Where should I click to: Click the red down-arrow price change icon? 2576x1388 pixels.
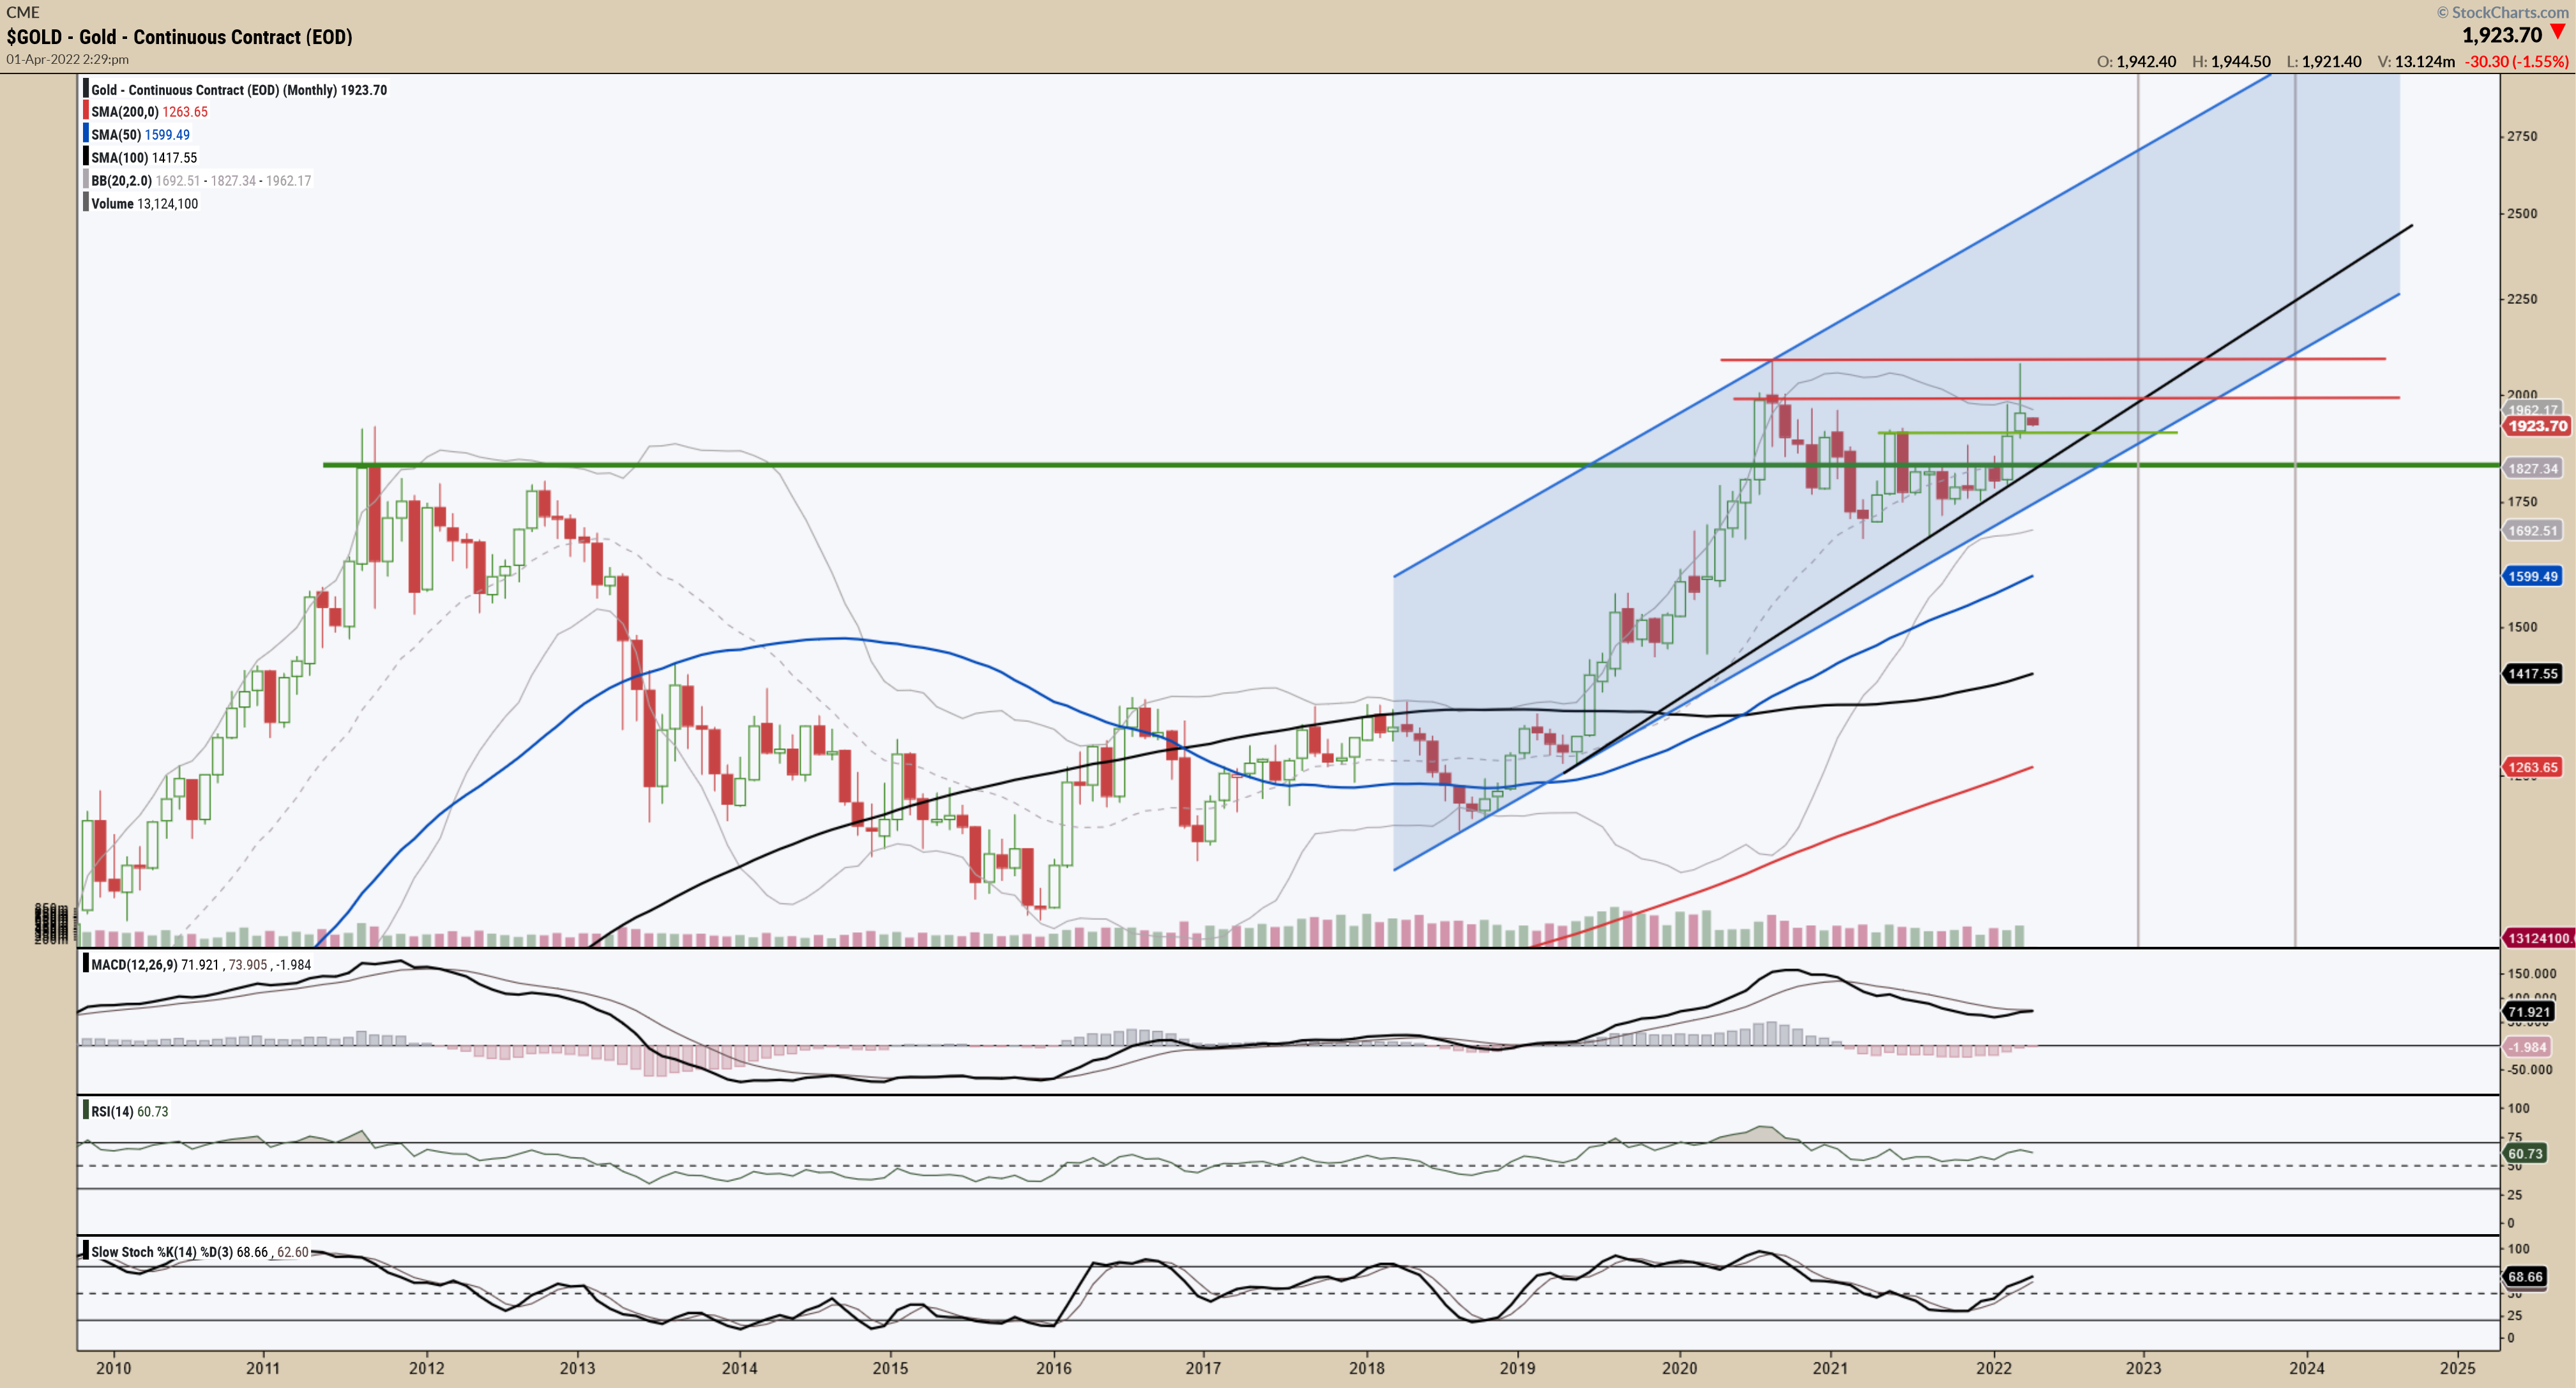click(2558, 33)
